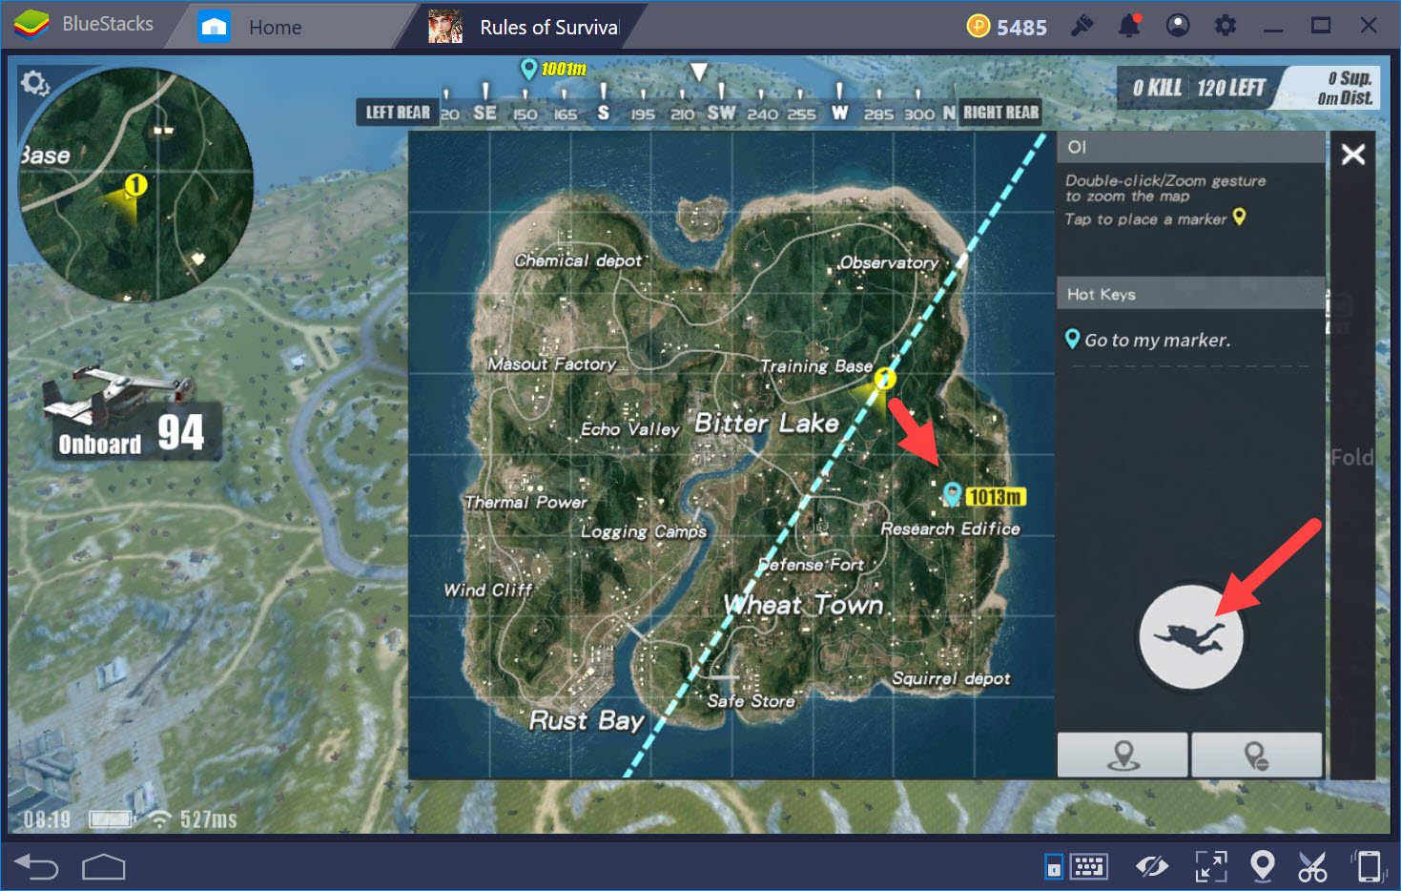
Task: Click the 527ms ping indicator
Action: point(208,819)
